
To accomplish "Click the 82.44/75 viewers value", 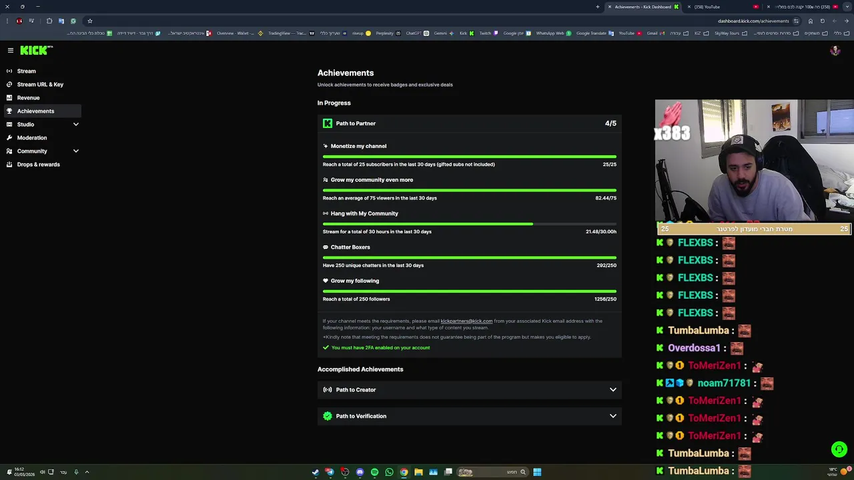I will (x=606, y=198).
